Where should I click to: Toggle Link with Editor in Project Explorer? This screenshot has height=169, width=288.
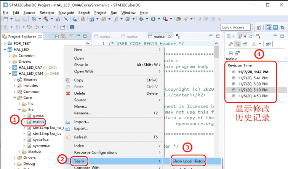[64, 36]
